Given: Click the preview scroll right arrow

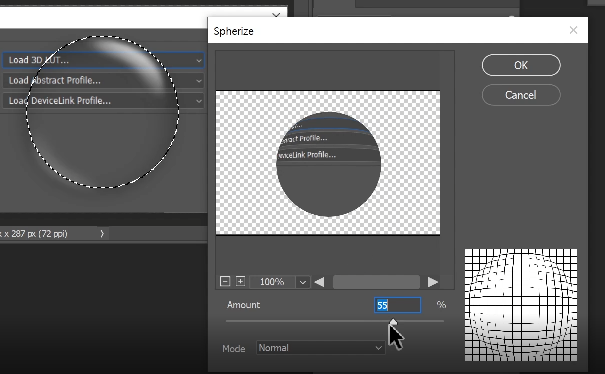Looking at the screenshot, I should pyautogui.click(x=433, y=282).
